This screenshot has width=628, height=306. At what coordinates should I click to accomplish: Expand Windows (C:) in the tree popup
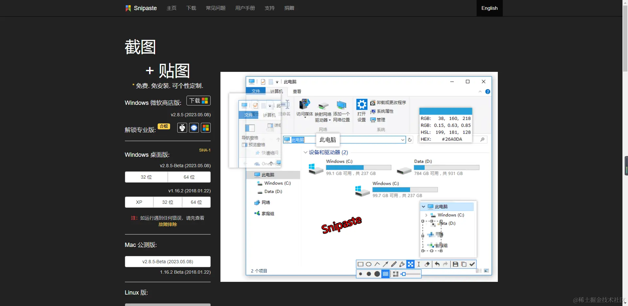(x=426, y=215)
